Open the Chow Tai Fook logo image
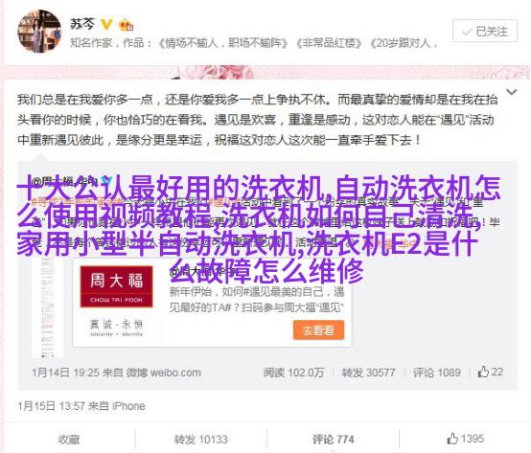This screenshot has width=531, height=453. click(x=116, y=302)
